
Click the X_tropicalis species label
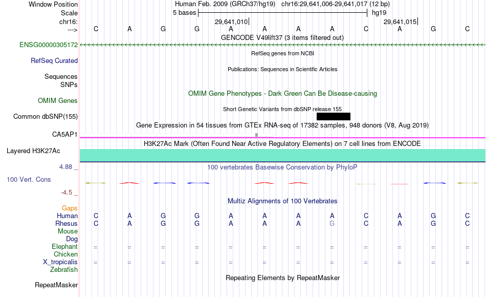pos(60,262)
